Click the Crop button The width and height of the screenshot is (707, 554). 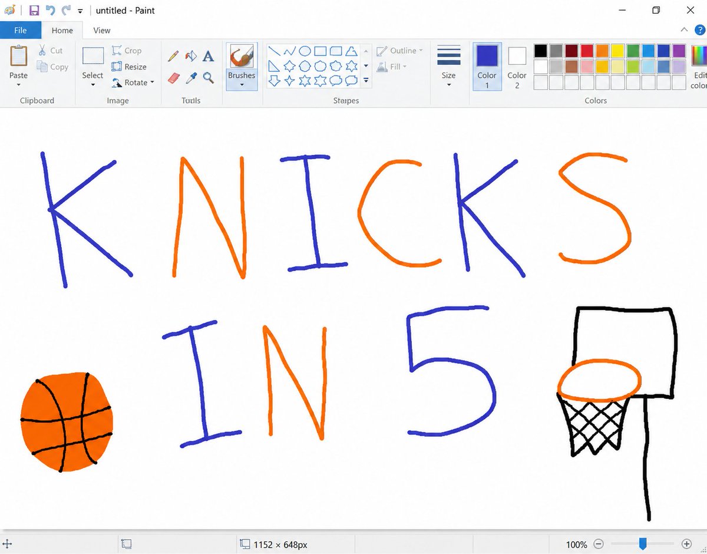pyautogui.click(x=127, y=51)
